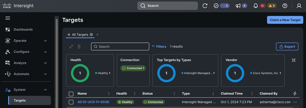Toggle the hamburger navigation menu
Viewport: 306px width, 108px height.
pos(8,18)
